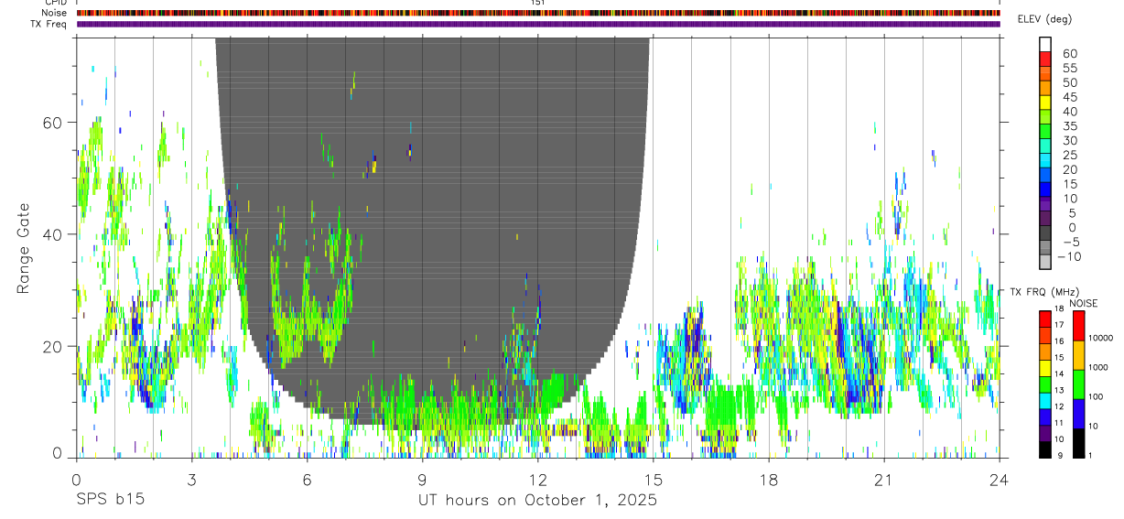Click the "55" label on ELEV colorbar
1124x519 pixels.
(x=1070, y=69)
